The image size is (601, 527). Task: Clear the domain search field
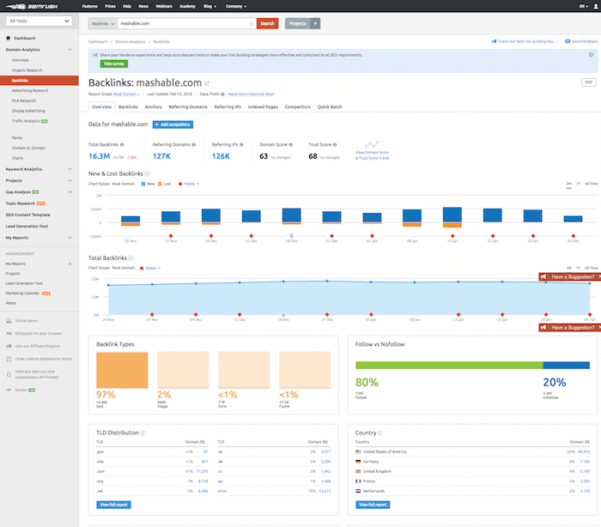252,24
